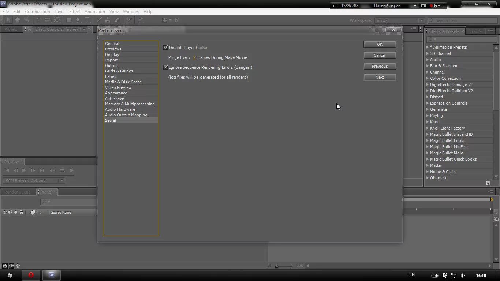Viewport: 500px width, 281px height.
Task: Select the Zoom tool
Action: [27, 20]
